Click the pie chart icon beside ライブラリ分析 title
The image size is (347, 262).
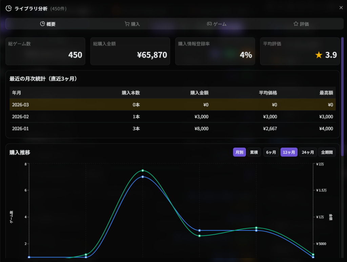pos(9,8)
